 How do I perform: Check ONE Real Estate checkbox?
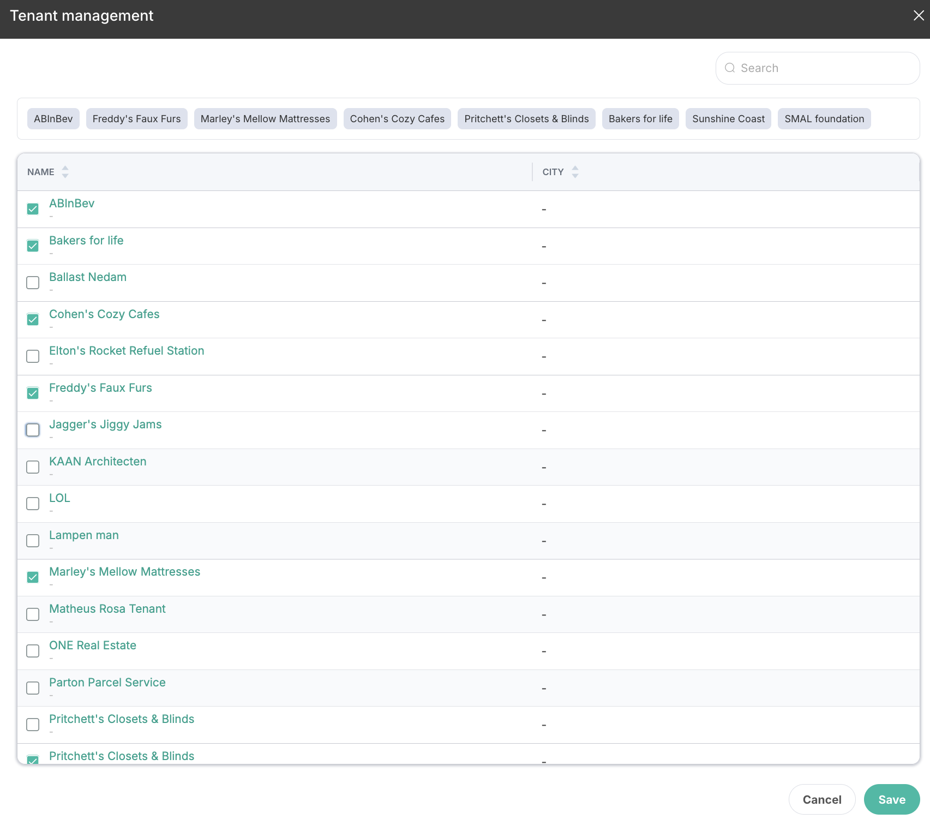33,651
